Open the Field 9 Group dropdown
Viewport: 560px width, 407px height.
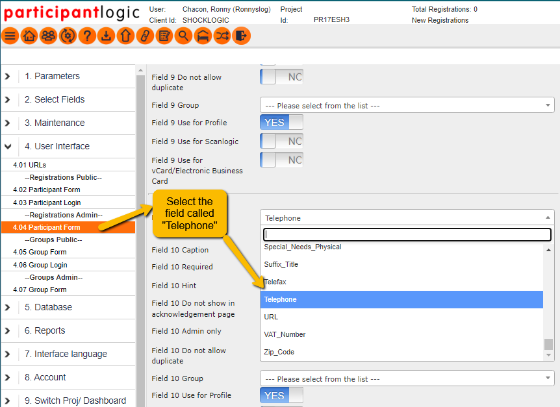pos(407,105)
